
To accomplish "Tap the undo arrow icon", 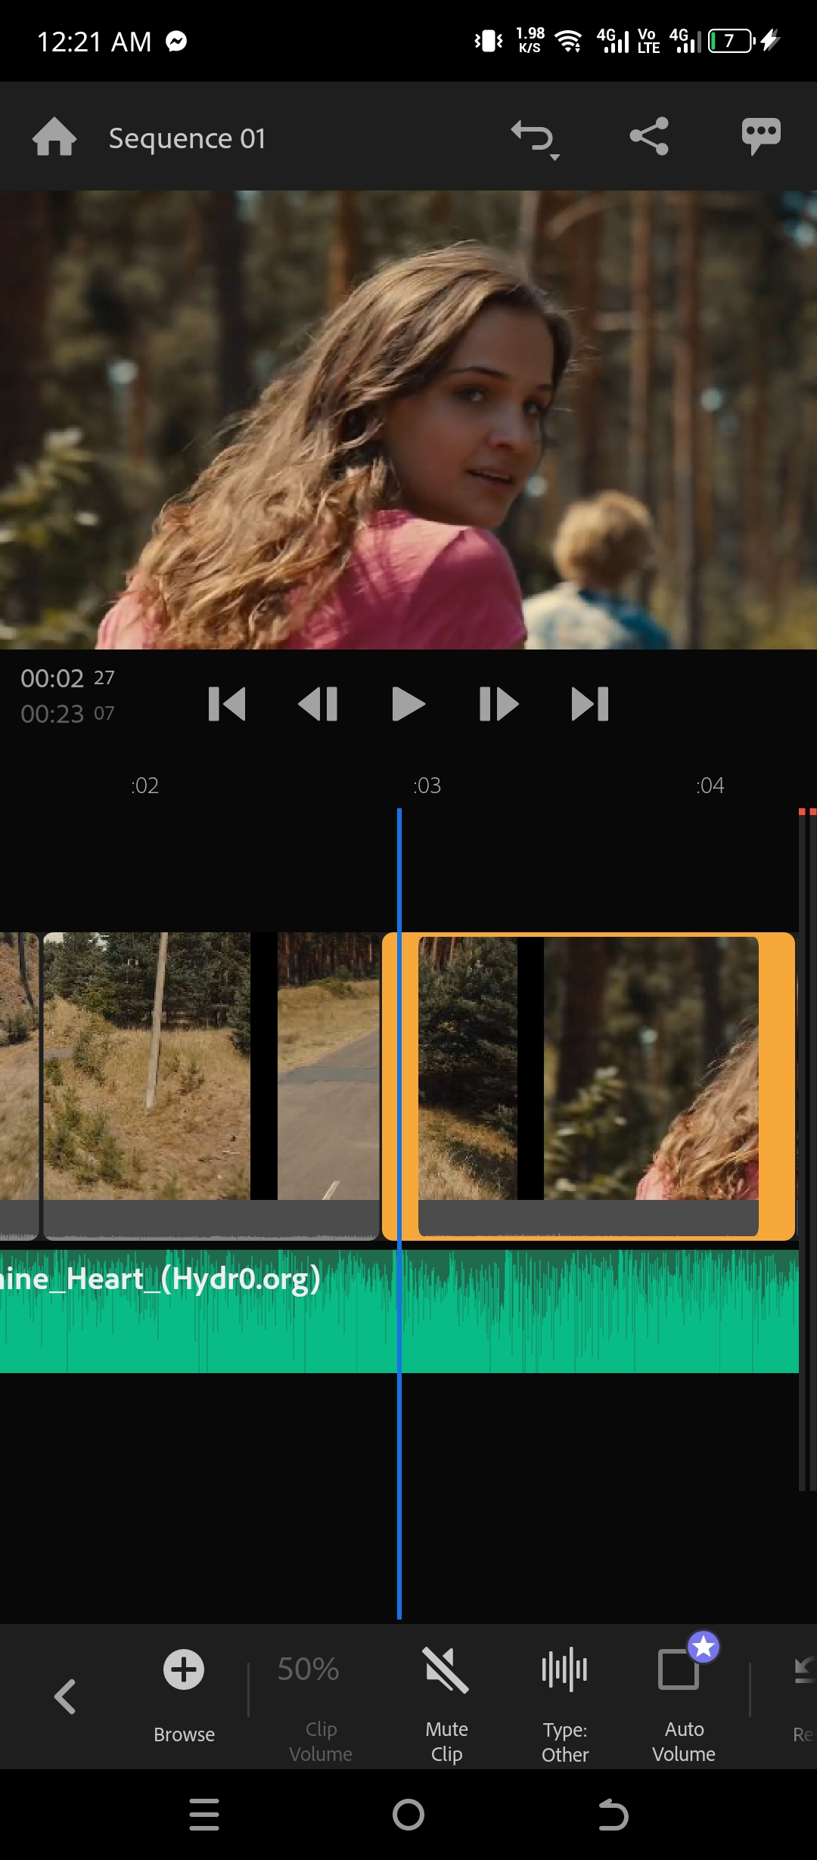I will pos(532,136).
